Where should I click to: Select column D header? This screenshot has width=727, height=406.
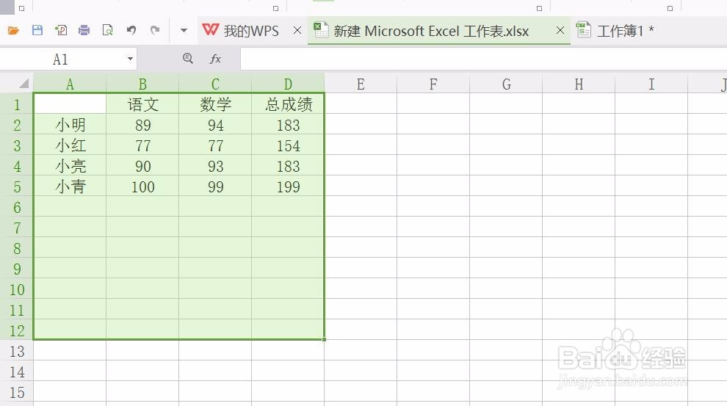pos(288,84)
